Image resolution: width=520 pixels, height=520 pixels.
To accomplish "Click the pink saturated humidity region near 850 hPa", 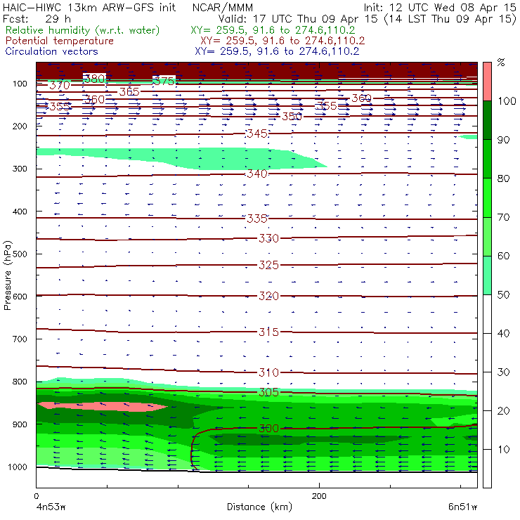I will tap(103, 407).
